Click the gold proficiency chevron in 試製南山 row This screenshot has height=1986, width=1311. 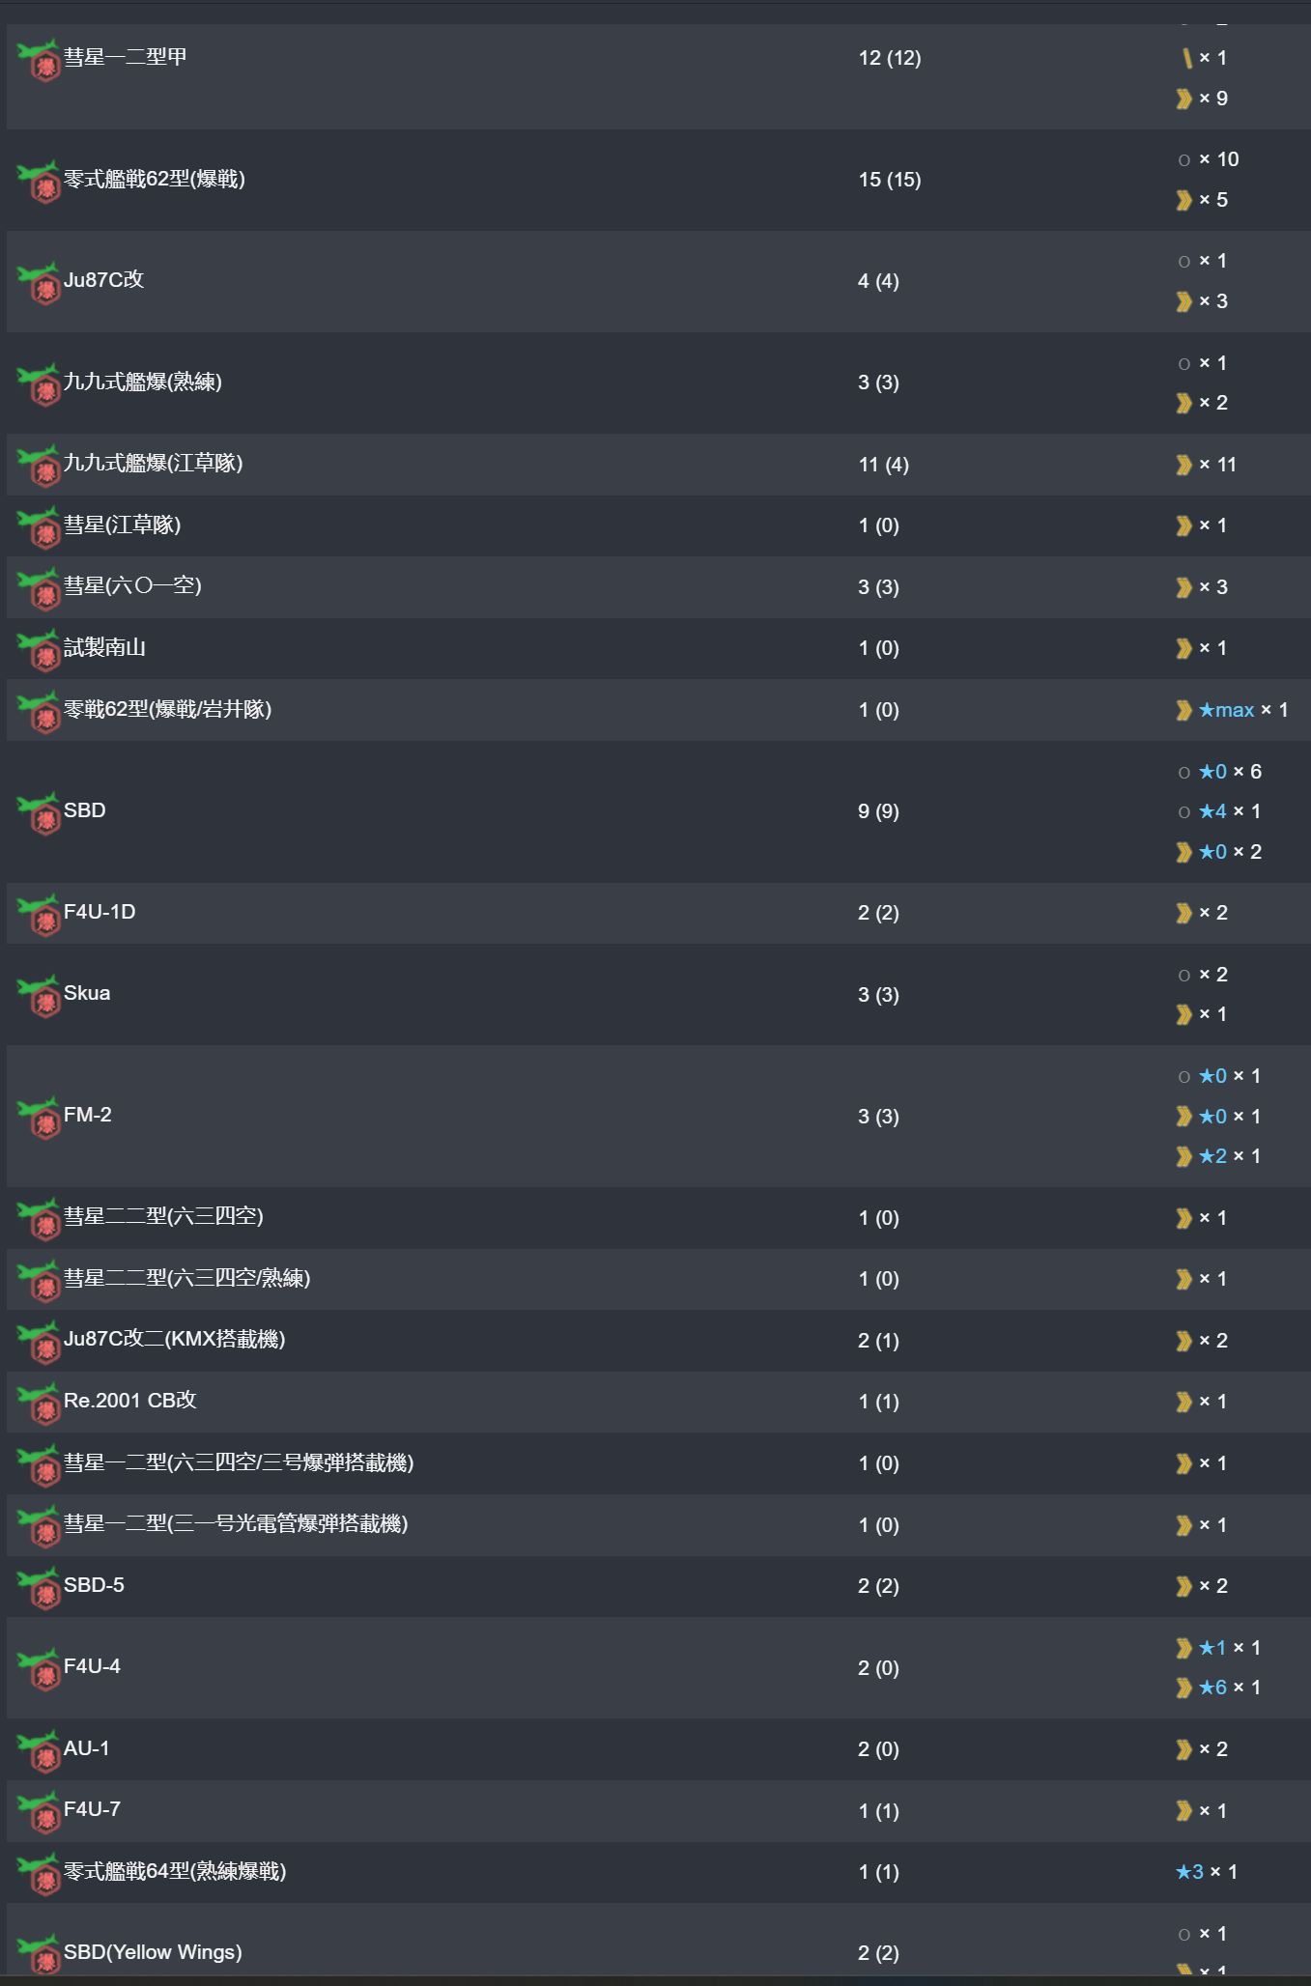[1183, 648]
